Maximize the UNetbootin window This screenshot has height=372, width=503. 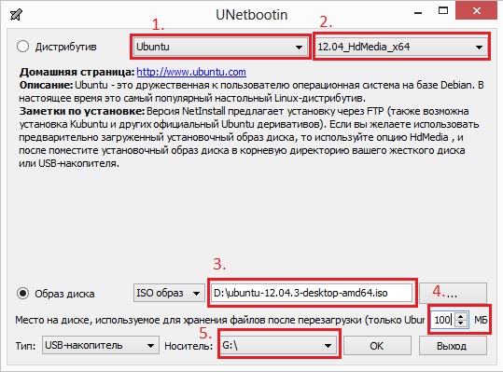tap(443, 11)
